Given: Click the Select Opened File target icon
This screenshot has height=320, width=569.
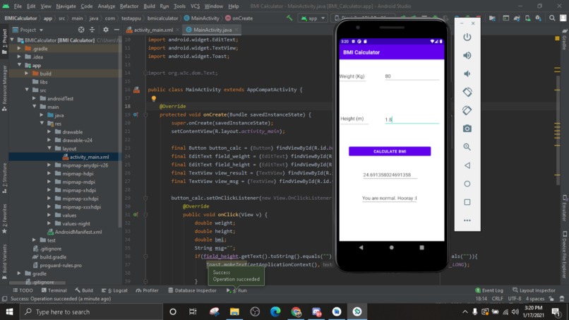Looking at the screenshot, I should (x=81, y=30).
